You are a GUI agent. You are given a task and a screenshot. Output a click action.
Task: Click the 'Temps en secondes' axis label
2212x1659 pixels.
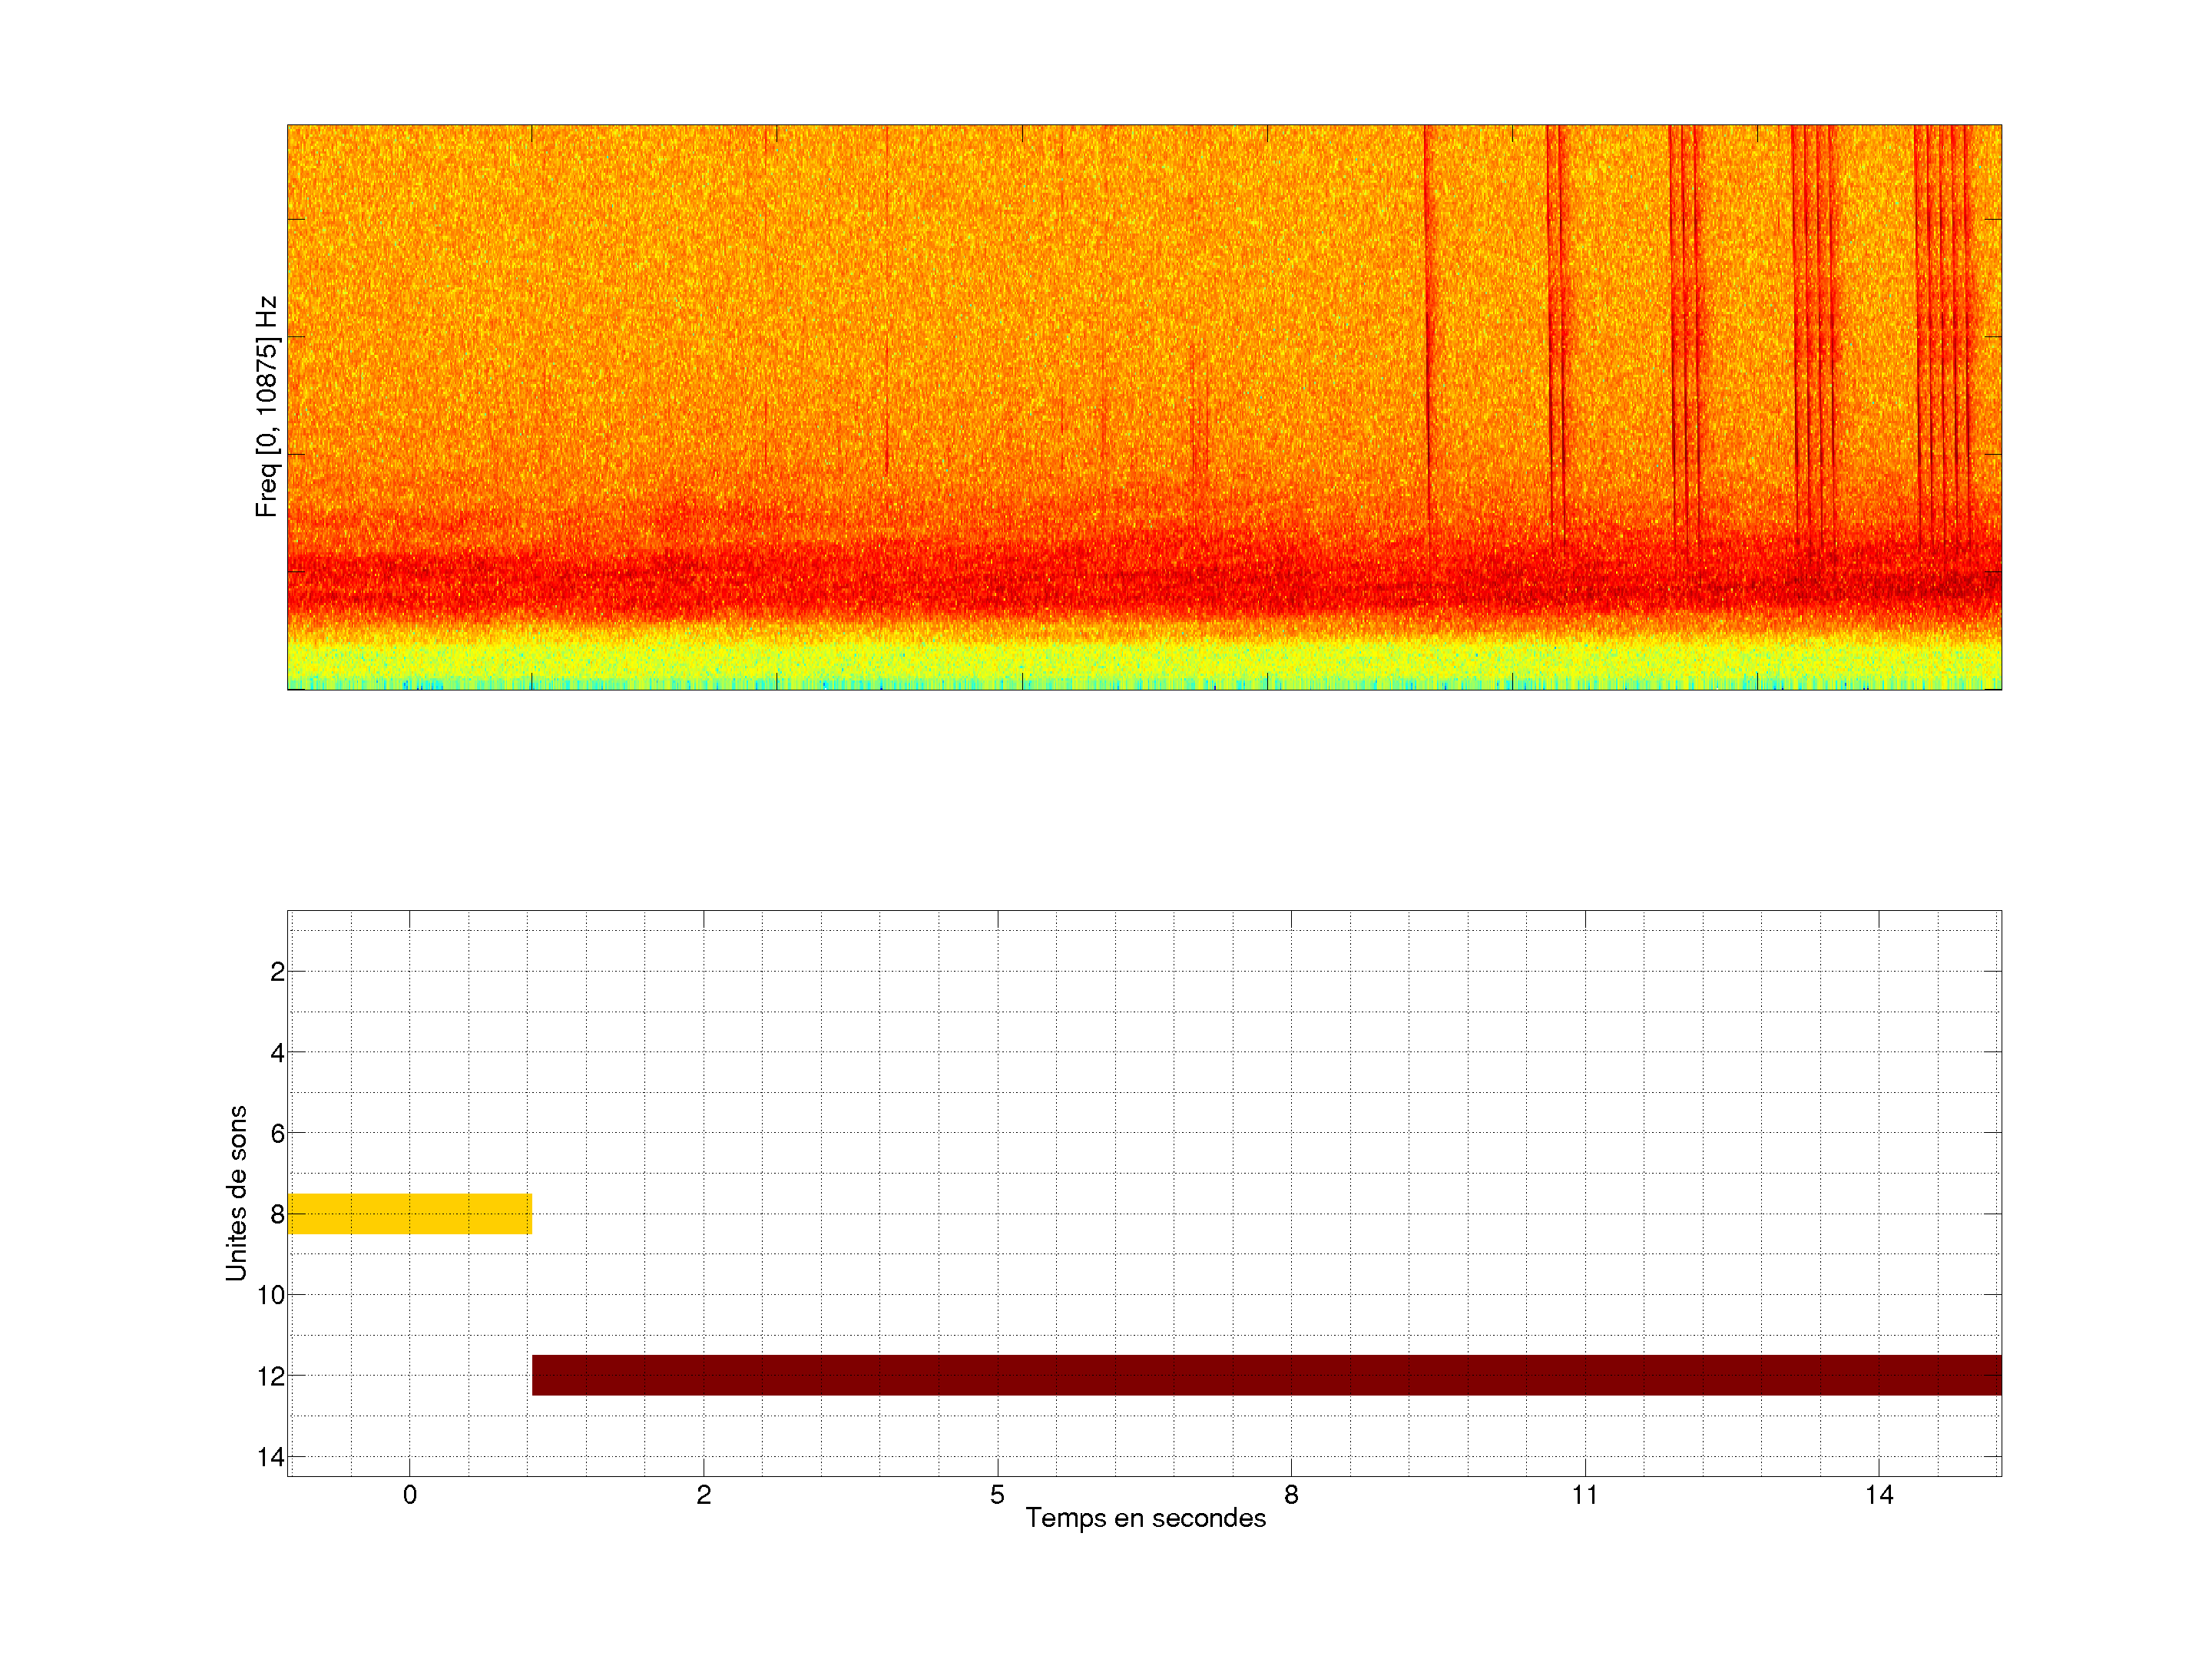(1145, 1518)
